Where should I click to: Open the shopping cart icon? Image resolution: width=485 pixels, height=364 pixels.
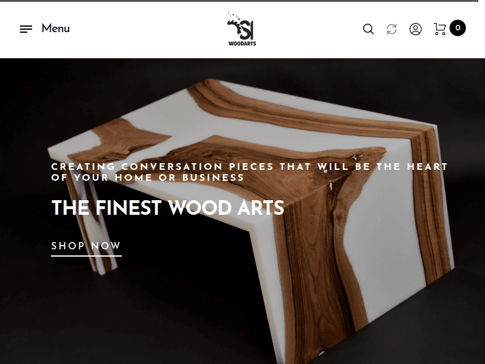[x=440, y=29]
